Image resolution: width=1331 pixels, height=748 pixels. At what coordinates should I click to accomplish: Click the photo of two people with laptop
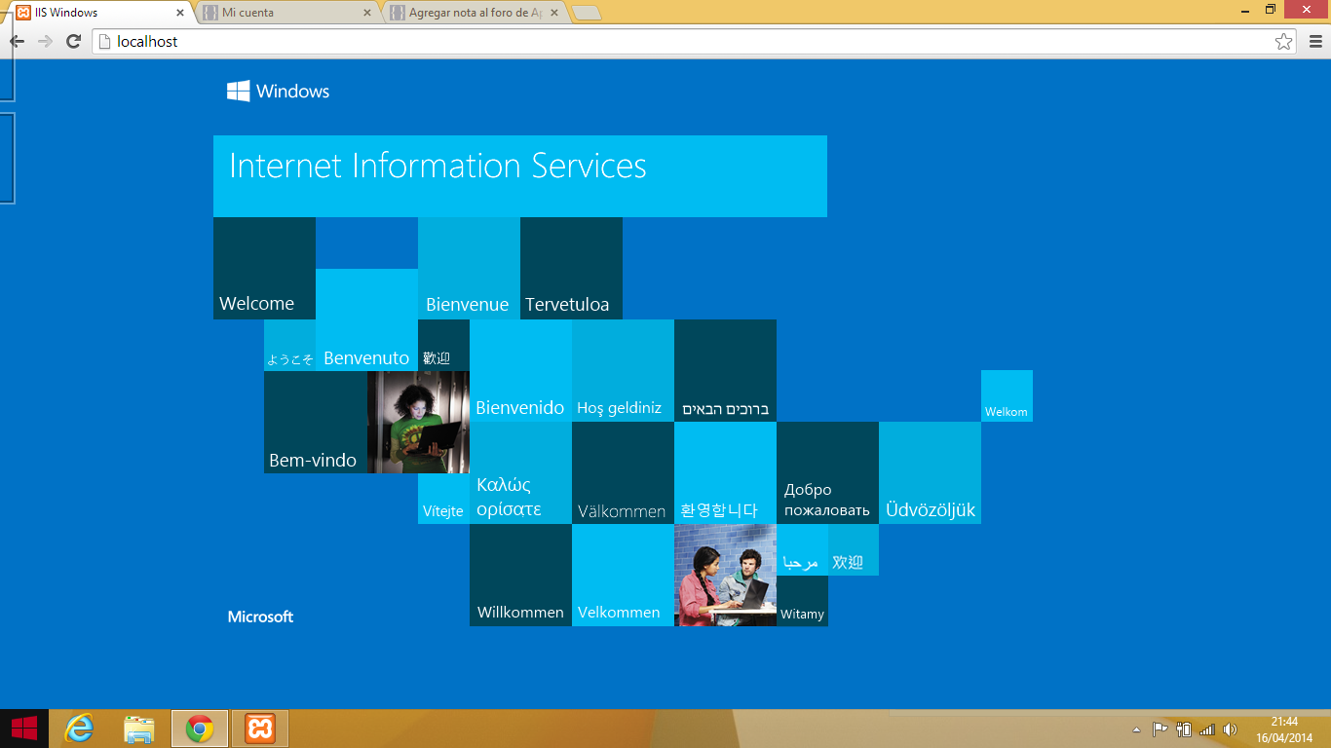tap(725, 575)
